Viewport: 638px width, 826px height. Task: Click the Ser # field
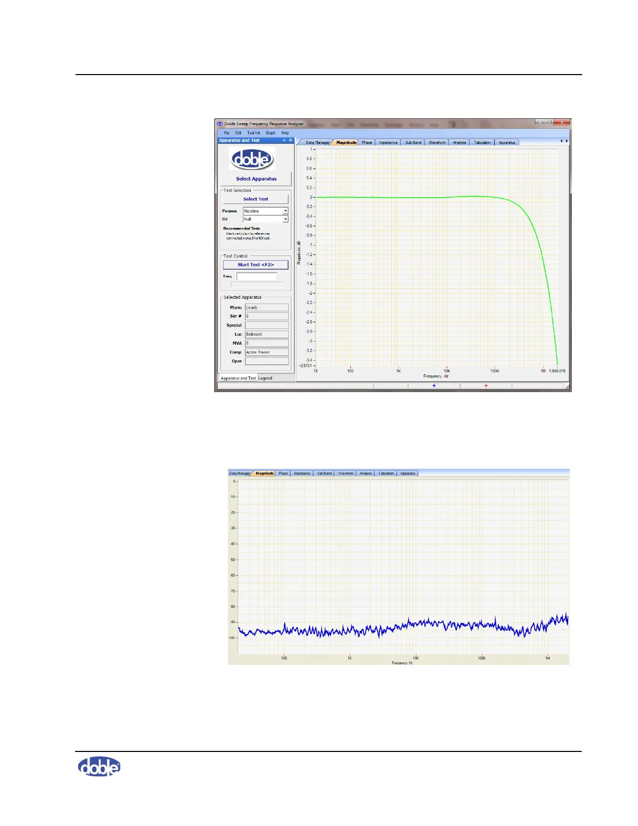click(266, 317)
